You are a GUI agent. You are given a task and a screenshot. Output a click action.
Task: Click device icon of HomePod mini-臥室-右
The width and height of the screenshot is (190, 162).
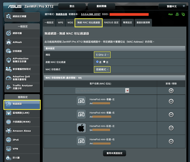pos(81,141)
